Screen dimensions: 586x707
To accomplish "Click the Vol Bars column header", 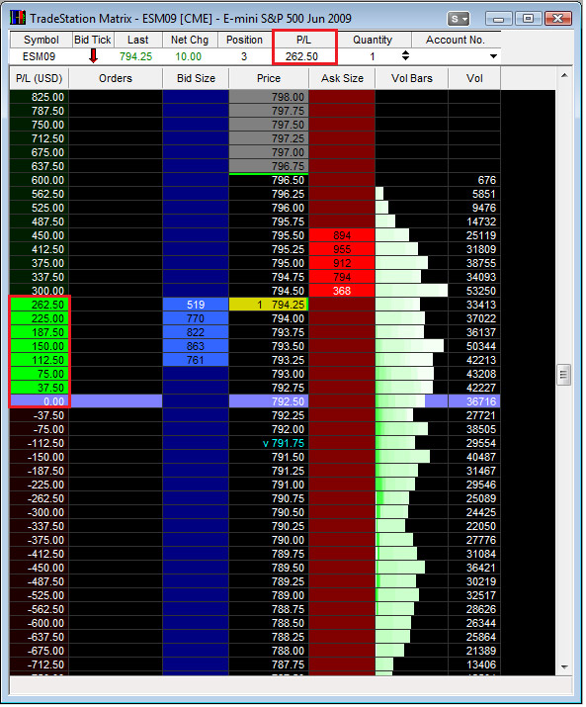I will point(411,78).
